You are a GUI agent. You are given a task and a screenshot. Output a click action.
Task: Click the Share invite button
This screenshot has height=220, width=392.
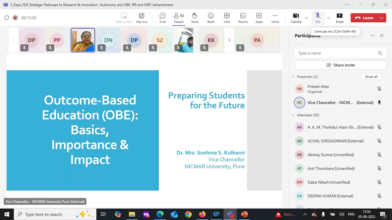pyautogui.click(x=340, y=65)
